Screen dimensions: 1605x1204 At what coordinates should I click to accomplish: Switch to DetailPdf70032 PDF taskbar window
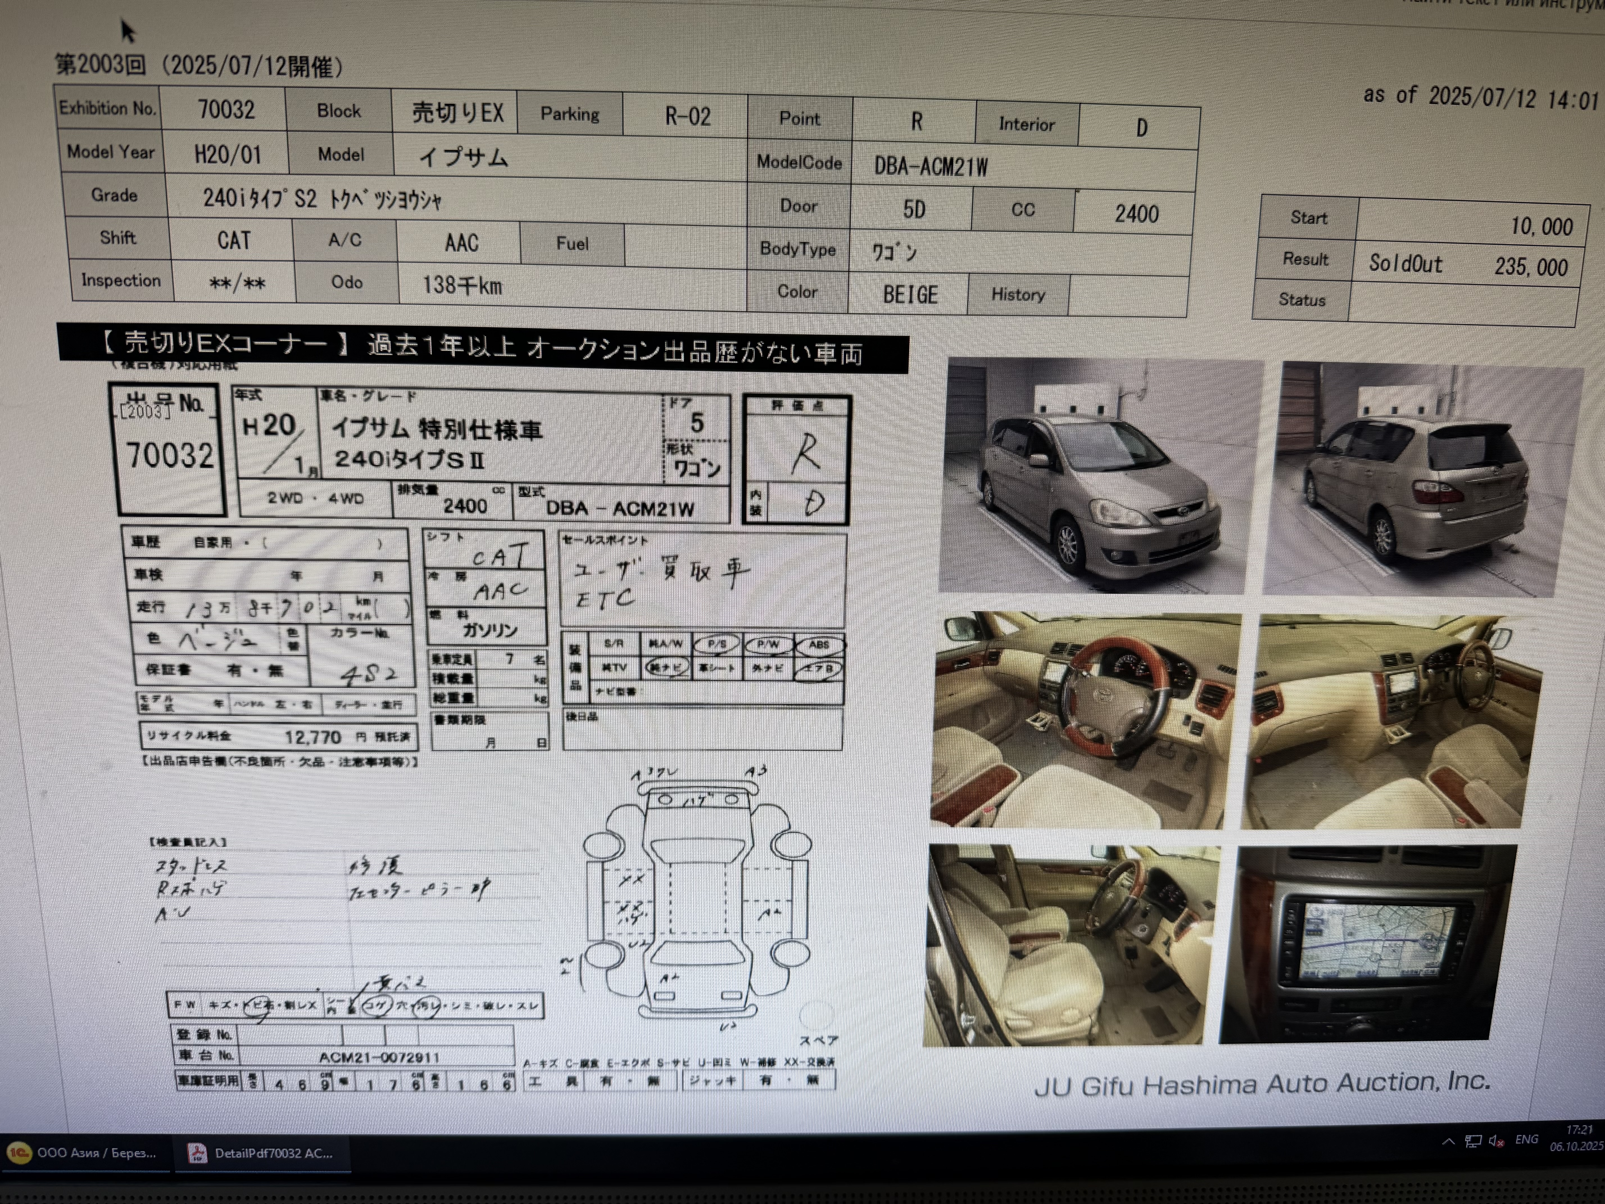point(263,1153)
